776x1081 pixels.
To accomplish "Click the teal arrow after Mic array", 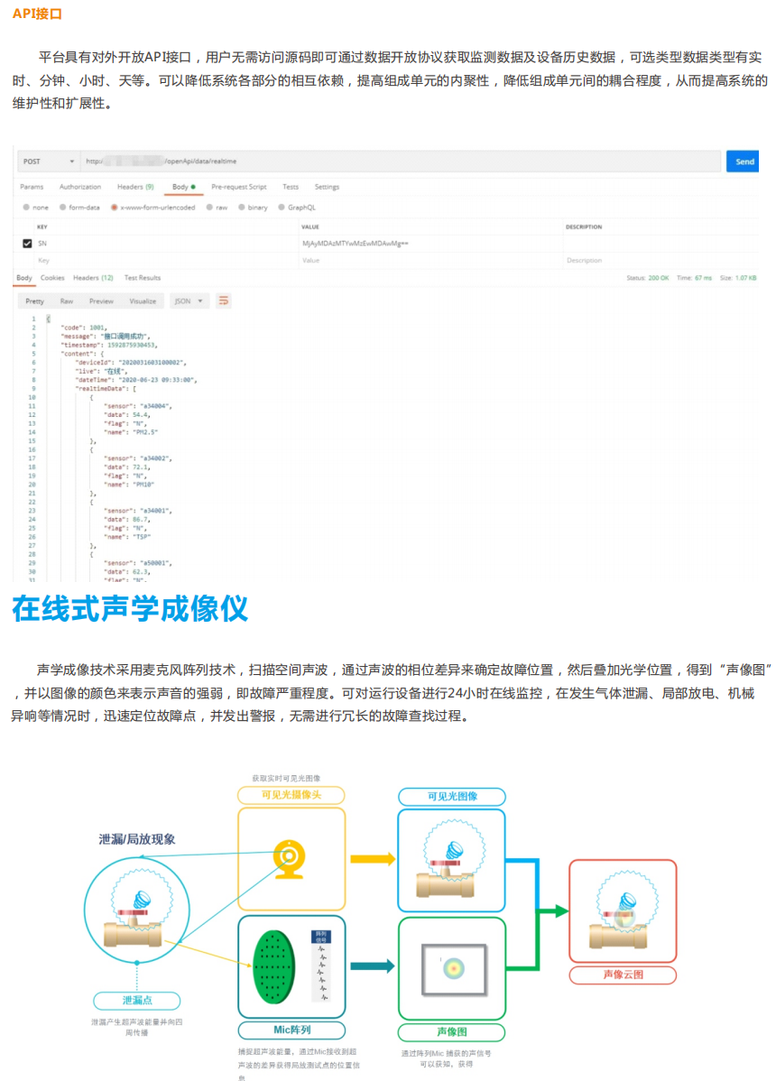I will click(x=372, y=966).
